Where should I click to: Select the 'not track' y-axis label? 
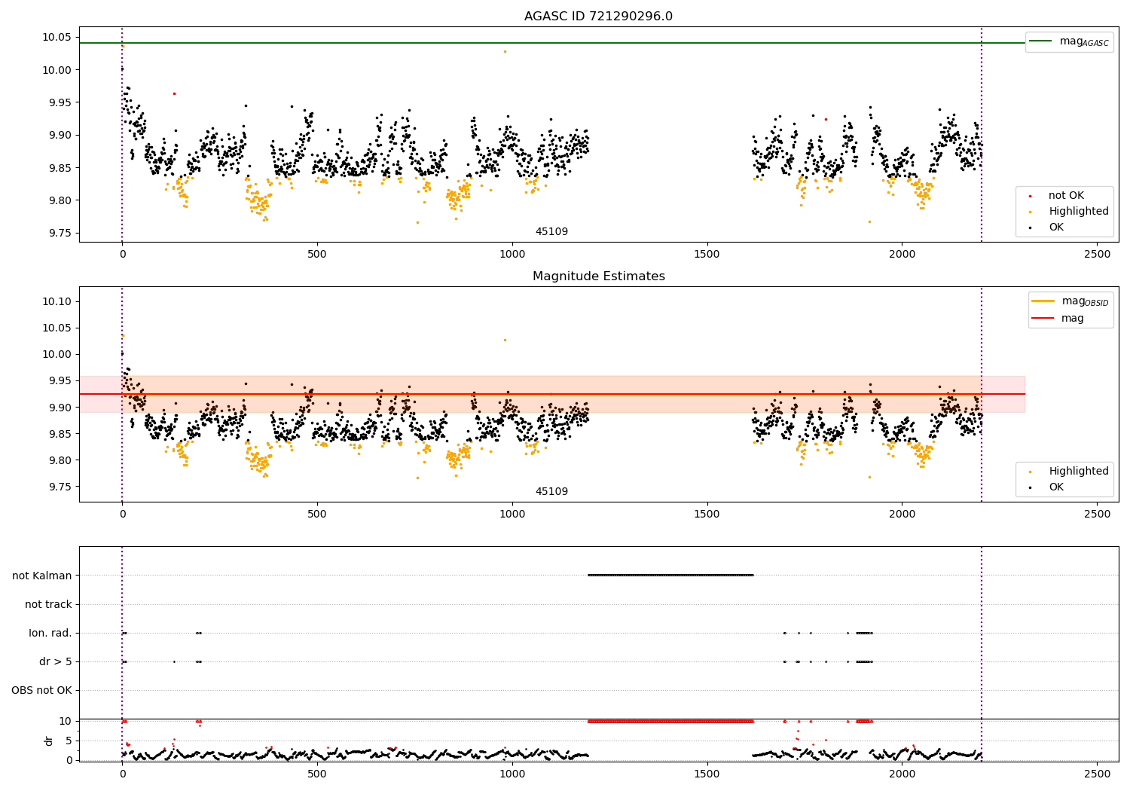pyautogui.click(x=48, y=604)
